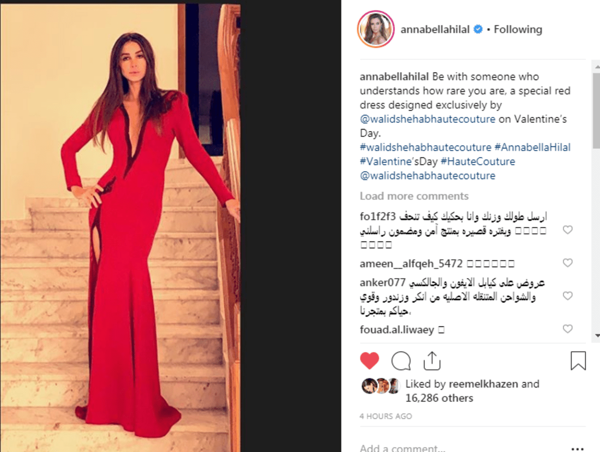Like the comment by anker077
Screen dimensions: 600x452
coord(567,296)
